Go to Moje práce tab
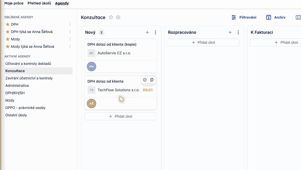The image size is (301, 170). (14, 3)
